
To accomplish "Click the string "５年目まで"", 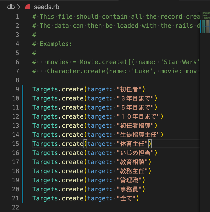I will click(135, 107).
